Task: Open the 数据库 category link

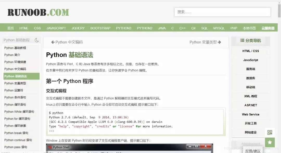Action: click(251, 78)
